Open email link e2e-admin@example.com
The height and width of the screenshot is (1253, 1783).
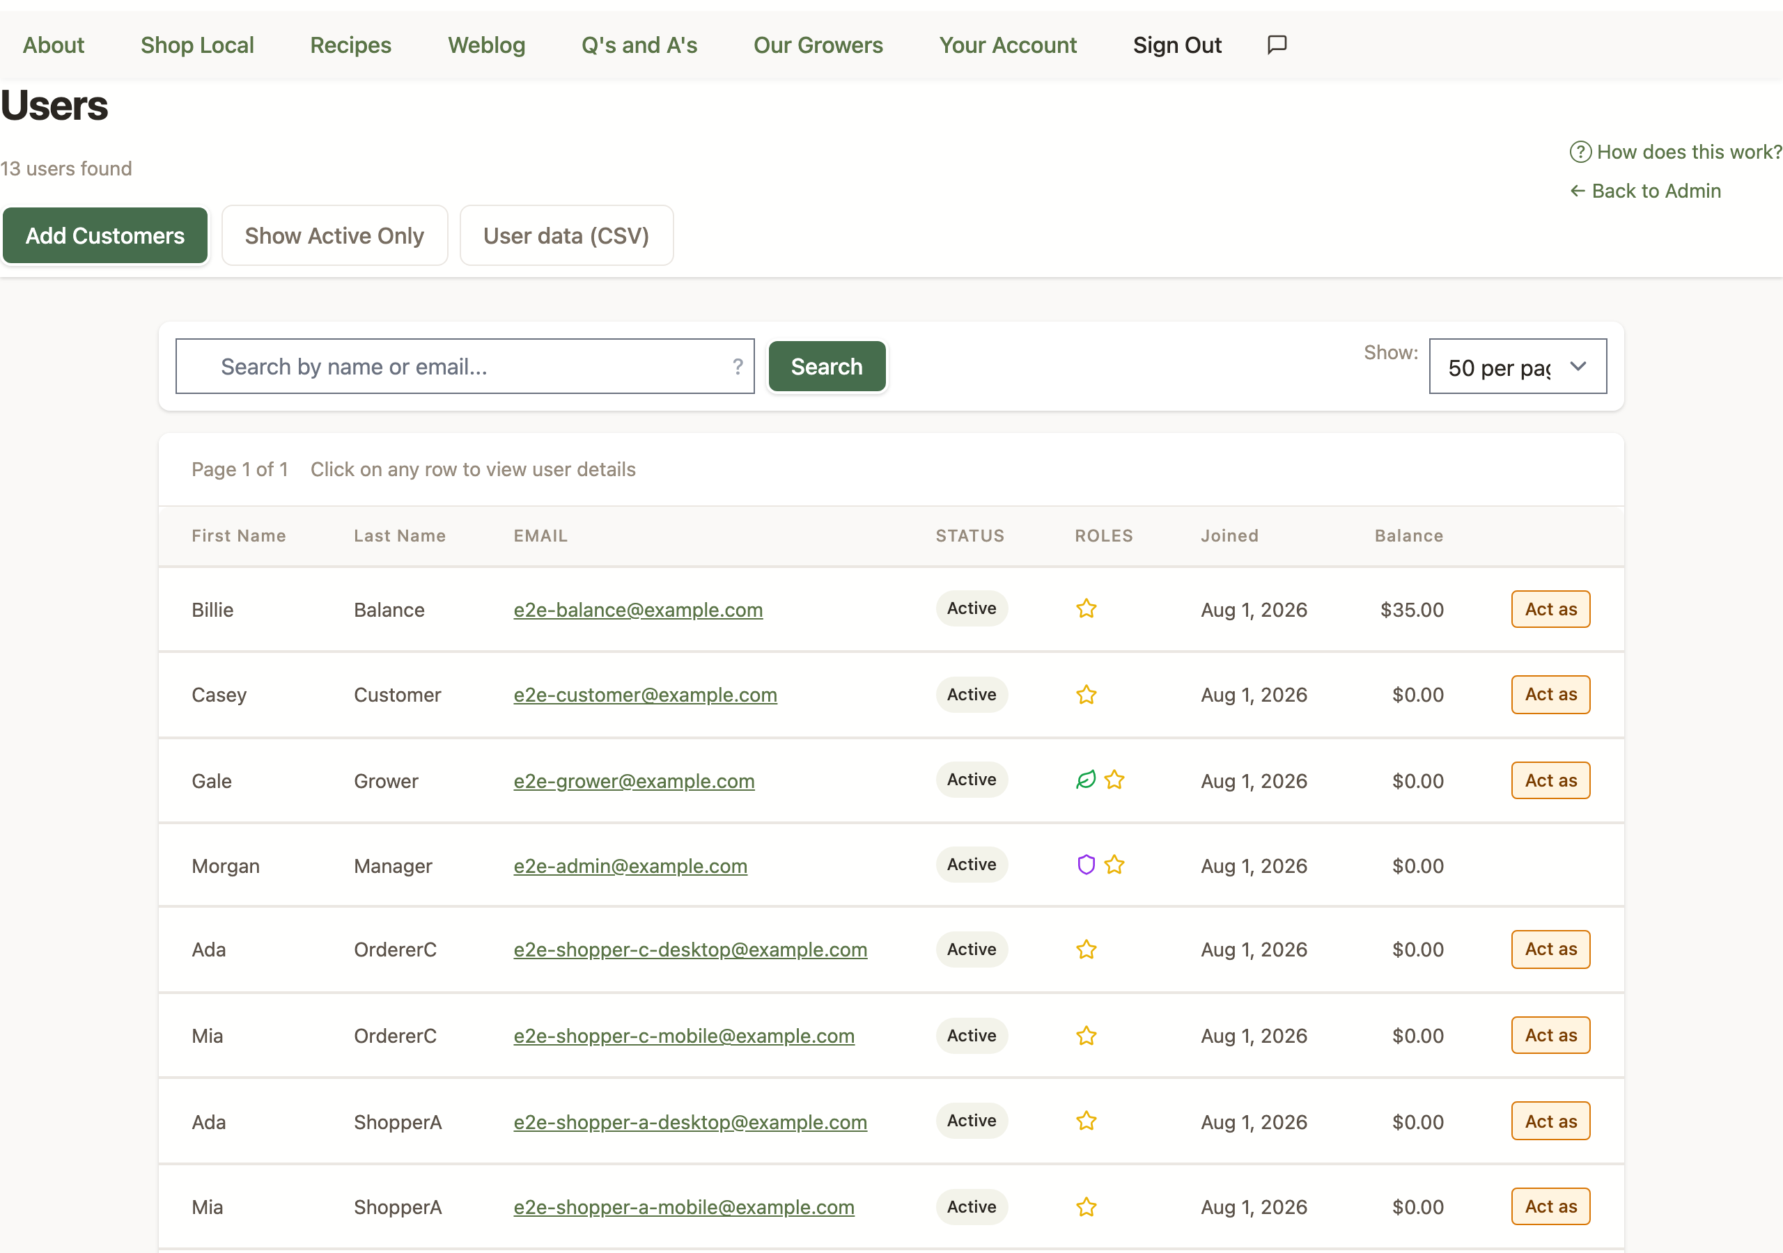630,865
